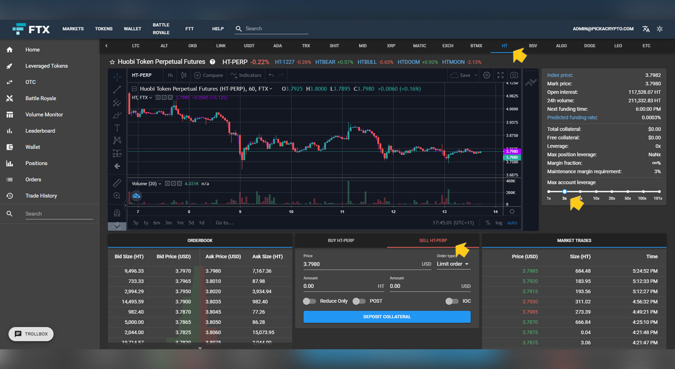Screen dimensions: 675x369
Task: Switch to the SELL HT-PERP tab
Action: click(433, 240)
